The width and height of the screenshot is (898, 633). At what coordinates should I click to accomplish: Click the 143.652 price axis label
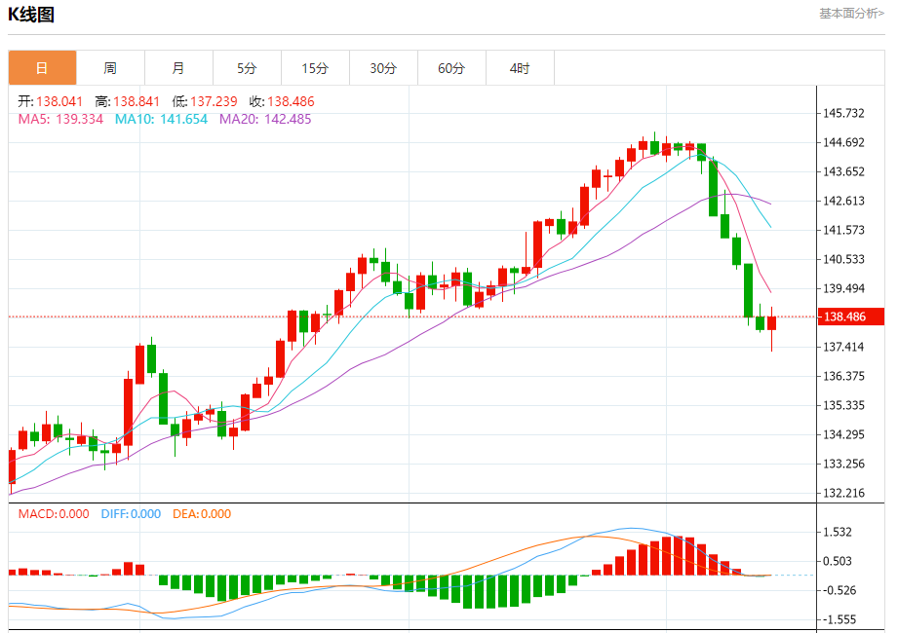point(843,171)
